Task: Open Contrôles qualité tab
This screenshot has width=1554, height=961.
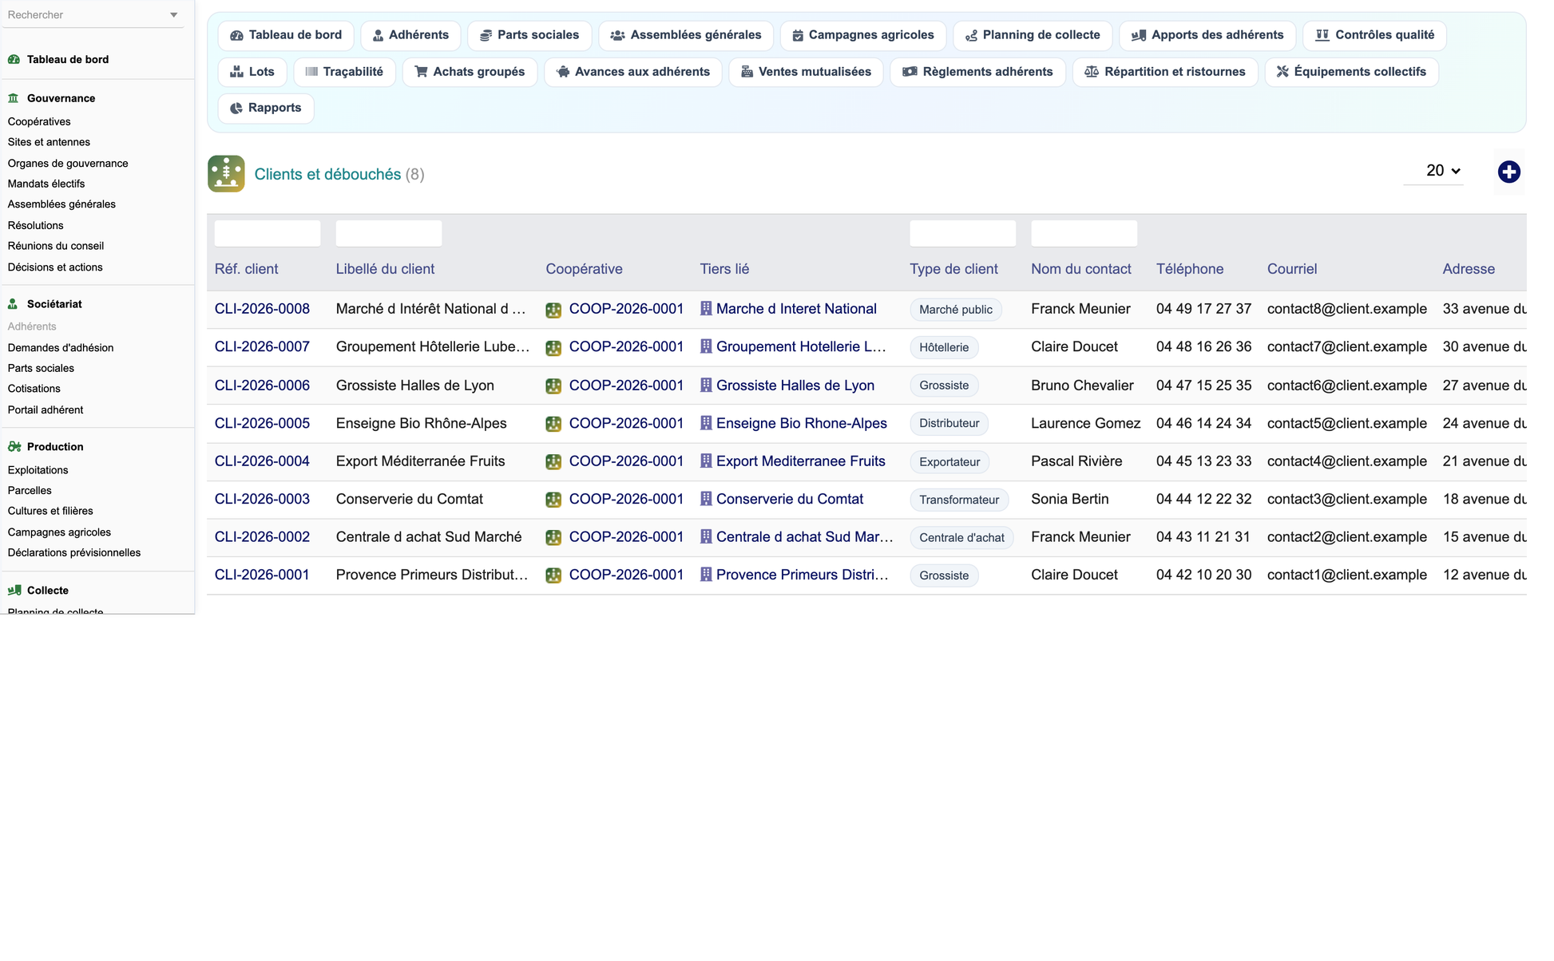Action: pyautogui.click(x=1374, y=35)
